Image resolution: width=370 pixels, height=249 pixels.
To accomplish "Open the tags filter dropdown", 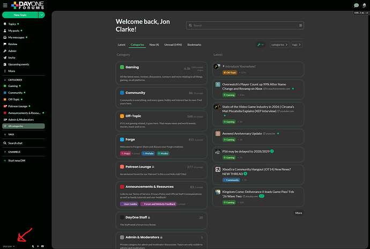I will (297, 45).
